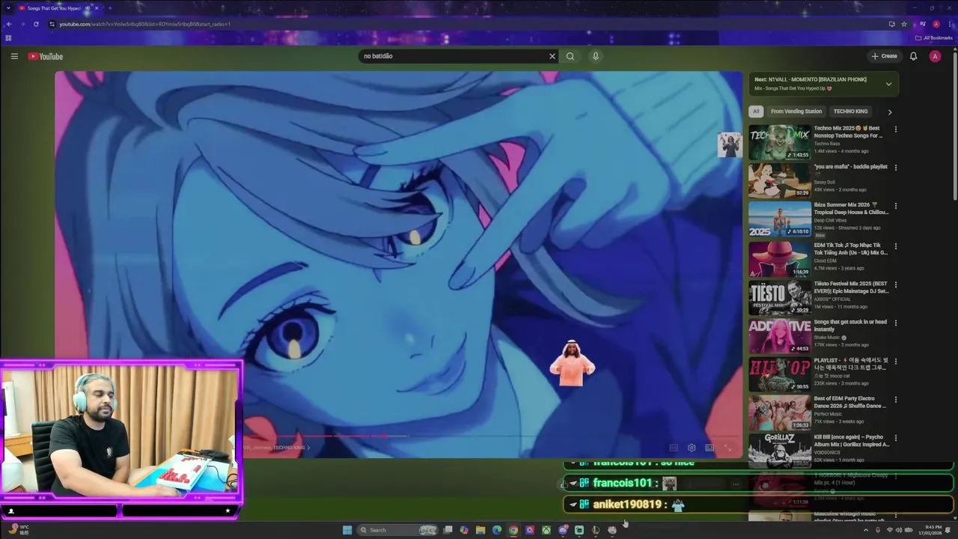
Task: Open the Create menu
Action: click(x=884, y=56)
